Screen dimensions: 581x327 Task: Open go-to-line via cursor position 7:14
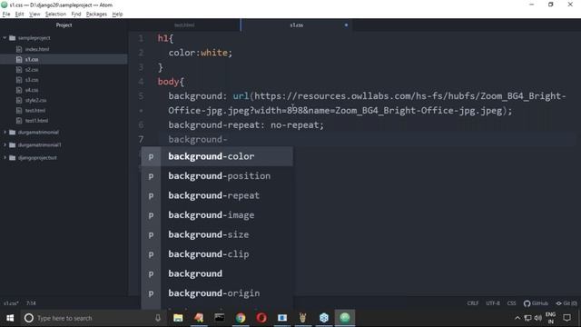click(31, 303)
